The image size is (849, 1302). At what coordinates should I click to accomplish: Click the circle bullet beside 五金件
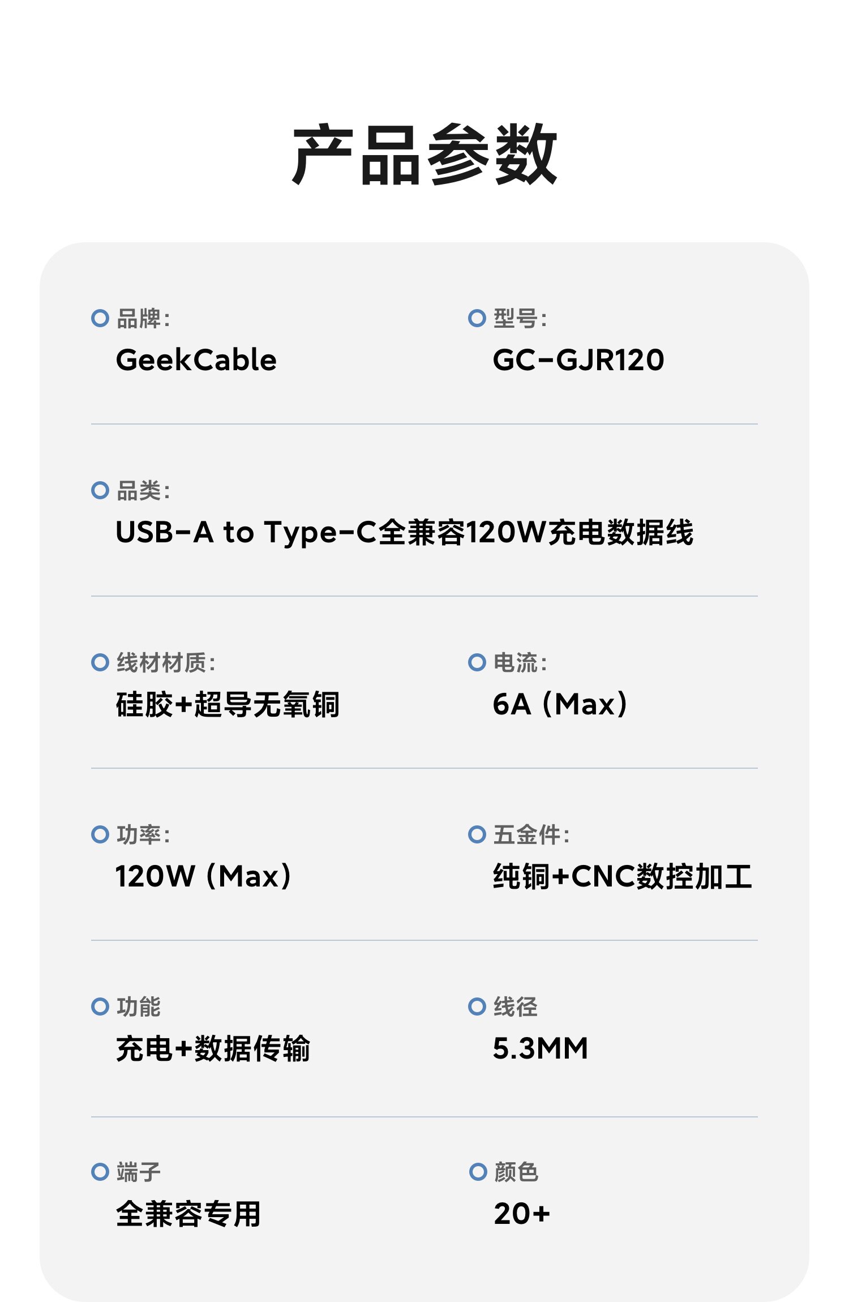477,834
